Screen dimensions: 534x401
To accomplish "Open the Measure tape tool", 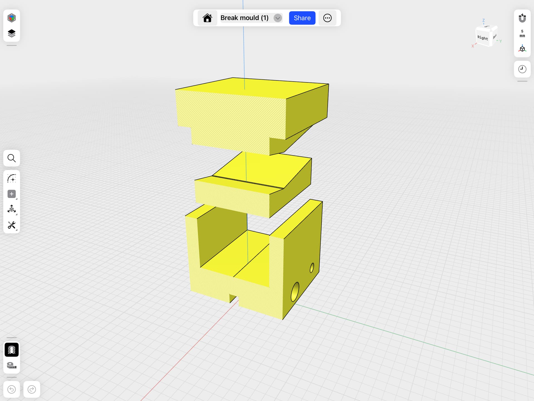I will [x=11, y=365].
